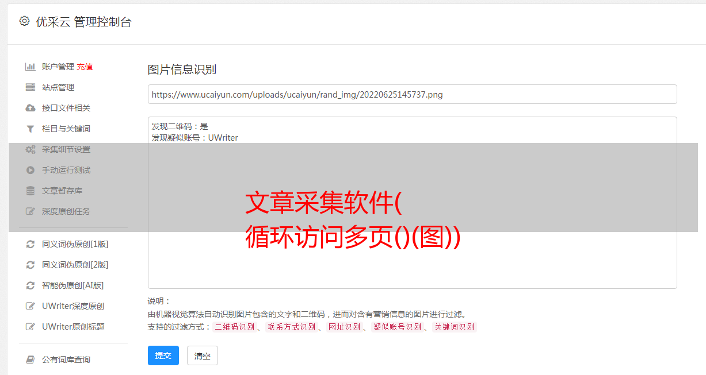Click the 说明： label
The width and height of the screenshot is (706, 375).
159,301
